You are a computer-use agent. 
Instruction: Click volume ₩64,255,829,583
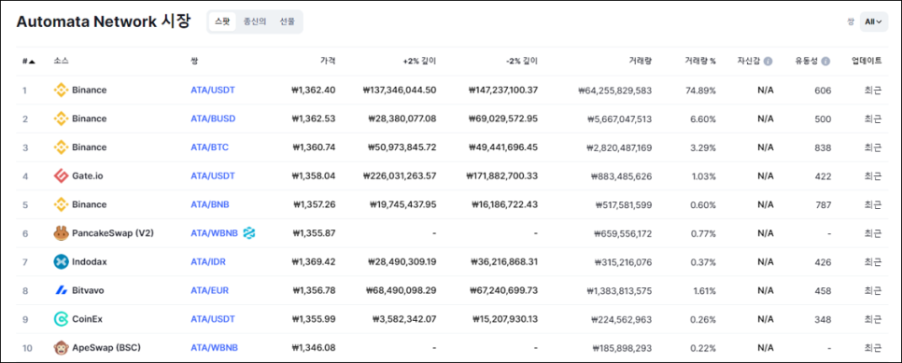tap(615, 91)
